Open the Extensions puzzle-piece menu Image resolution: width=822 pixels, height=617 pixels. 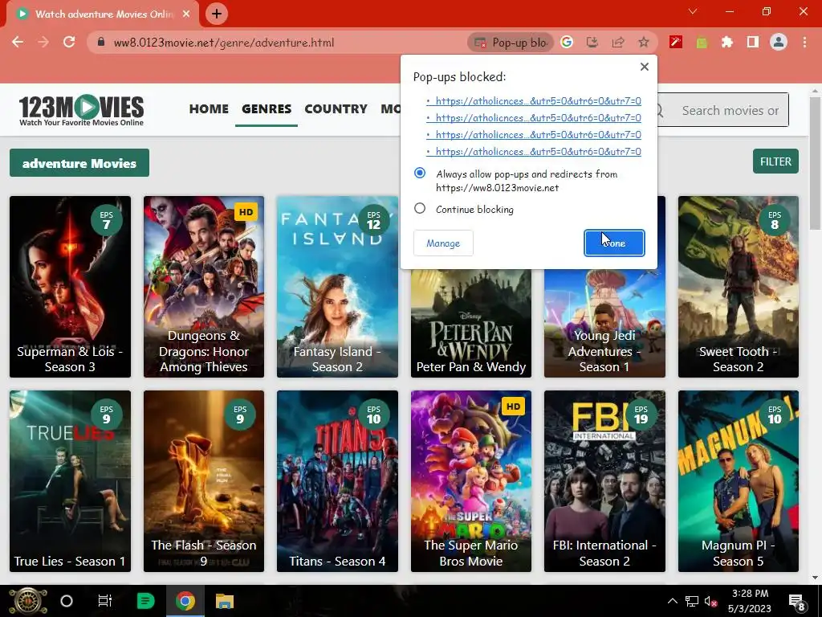point(727,42)
